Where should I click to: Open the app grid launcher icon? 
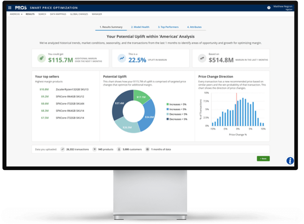coord(10,8)
